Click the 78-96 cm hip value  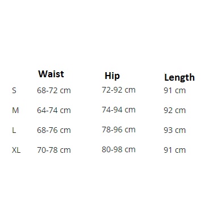click(x=119, y=130)
